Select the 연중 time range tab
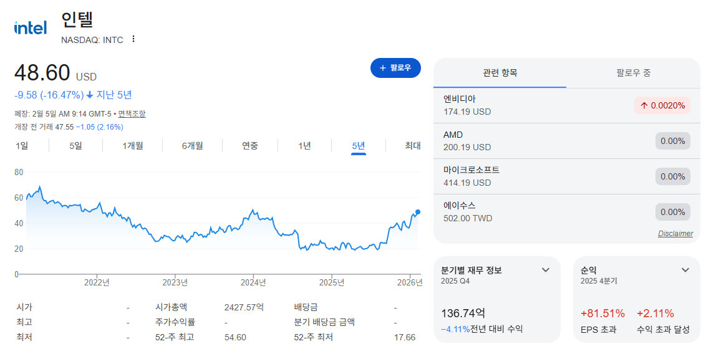Viewport: 711px width, 354px height. click(250, 145)
